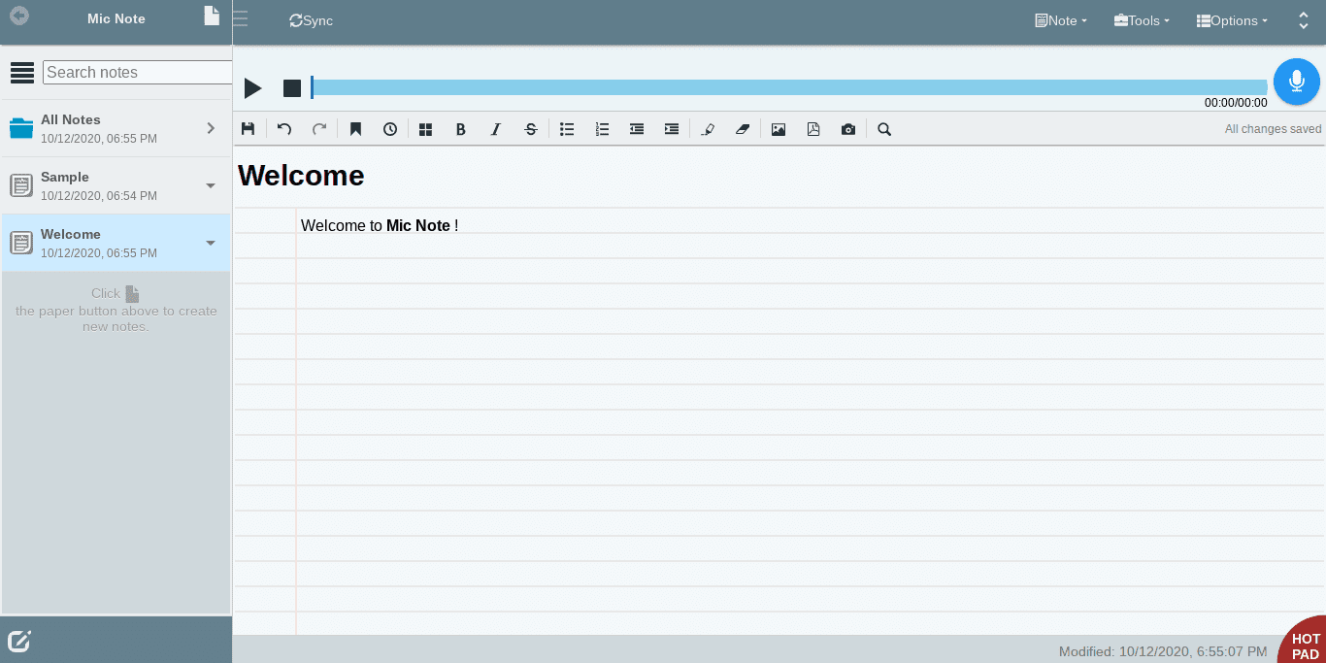This screenshot has width=1326, height=663.
Task: Take a screenshot with the camera icon
Action: pos(848,129)
